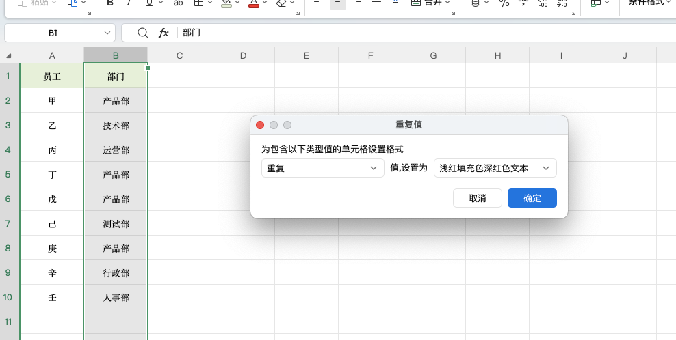Viewport: 676px width, 340px height.
Task: Expand the fill color dropdown arrow
Action: (x=237, y=3)
